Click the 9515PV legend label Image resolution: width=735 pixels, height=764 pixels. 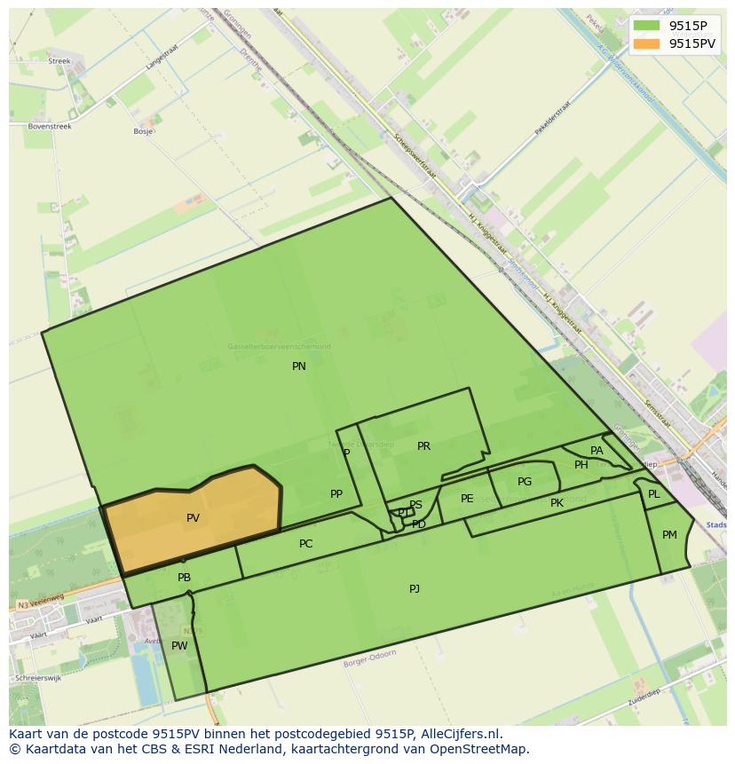coord(692,44)
